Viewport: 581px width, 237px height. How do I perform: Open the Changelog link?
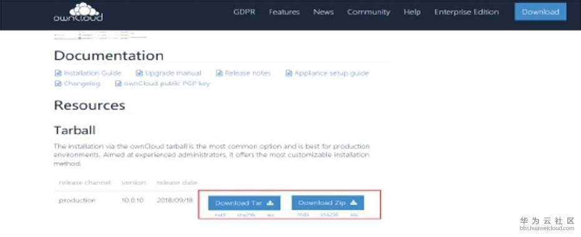tap(77, 83)
